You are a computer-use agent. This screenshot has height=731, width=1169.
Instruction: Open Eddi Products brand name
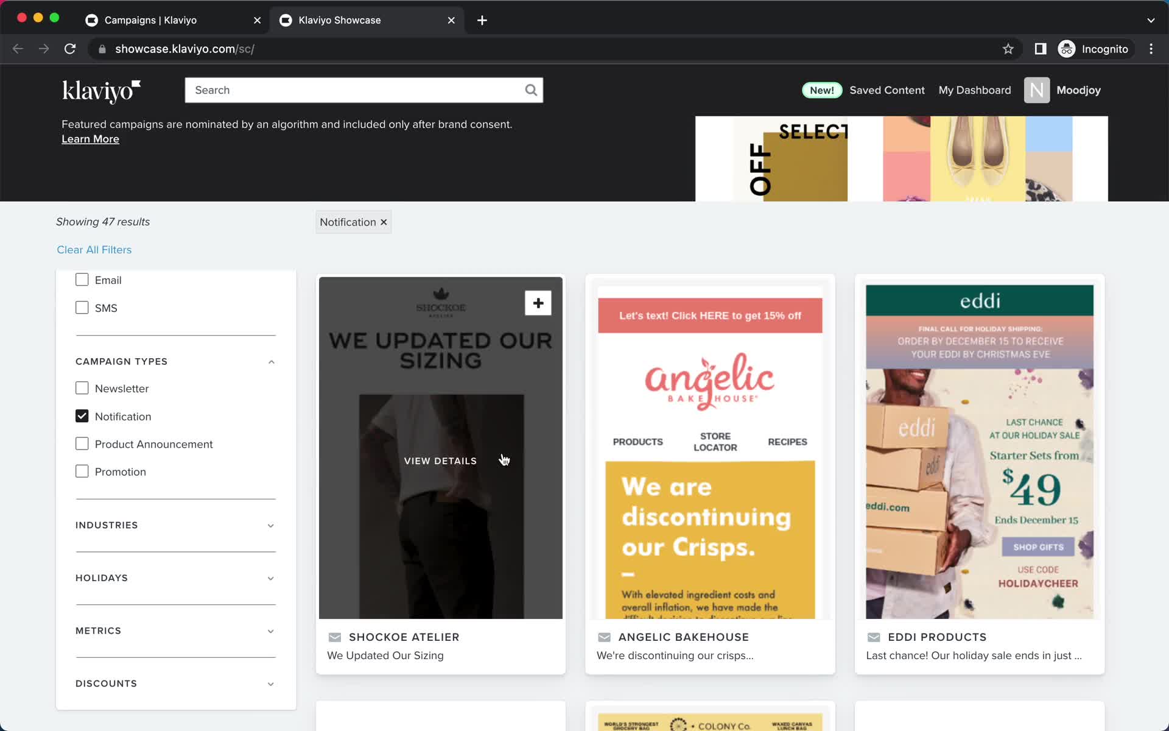pos(937,637)
